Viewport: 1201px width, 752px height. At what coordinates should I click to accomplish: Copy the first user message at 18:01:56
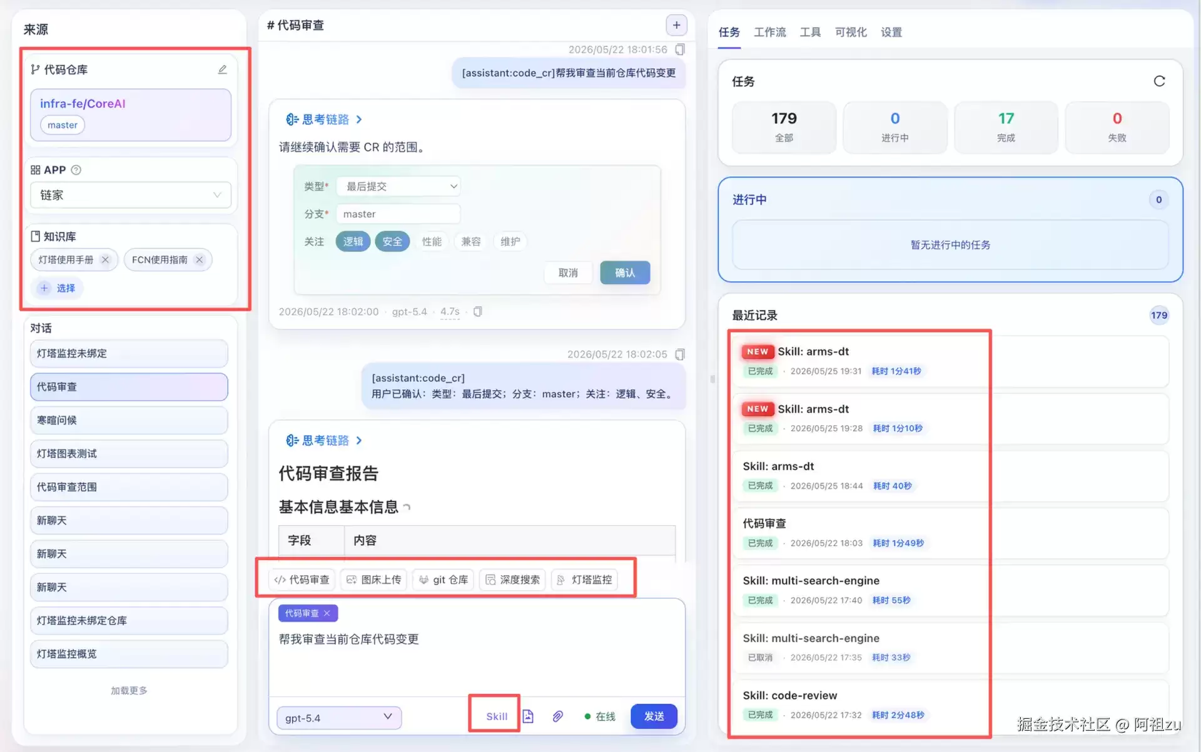coord(680,49)
